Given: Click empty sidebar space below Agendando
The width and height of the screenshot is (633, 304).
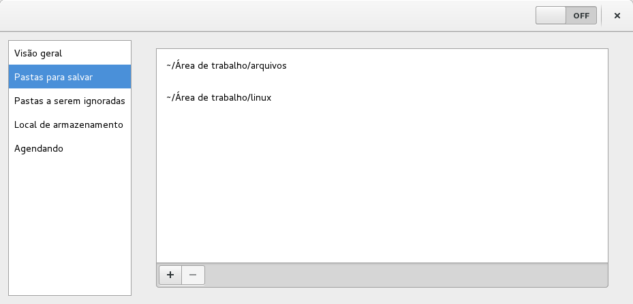Looking at the screenshot, I should pos(70,224).
